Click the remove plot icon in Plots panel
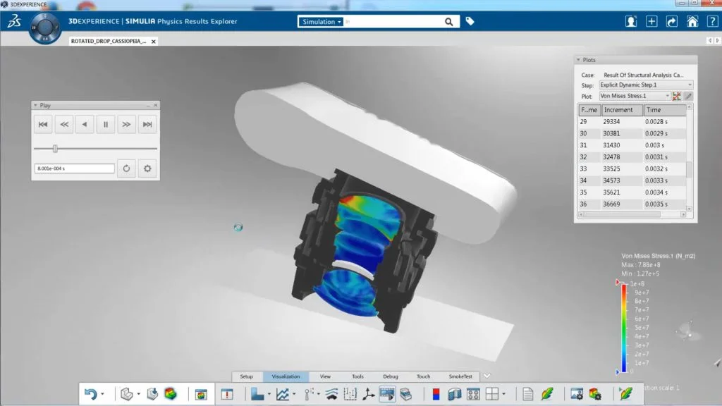Screen dimensions: 722x406 coord(676,96)
